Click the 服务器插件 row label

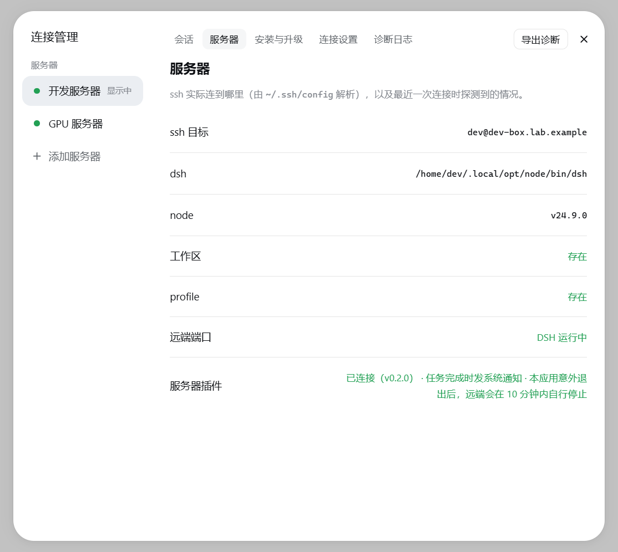[x=196, y=386]
